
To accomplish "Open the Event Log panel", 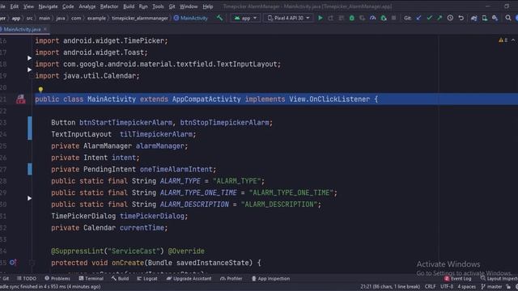I will tap(457, 278).
